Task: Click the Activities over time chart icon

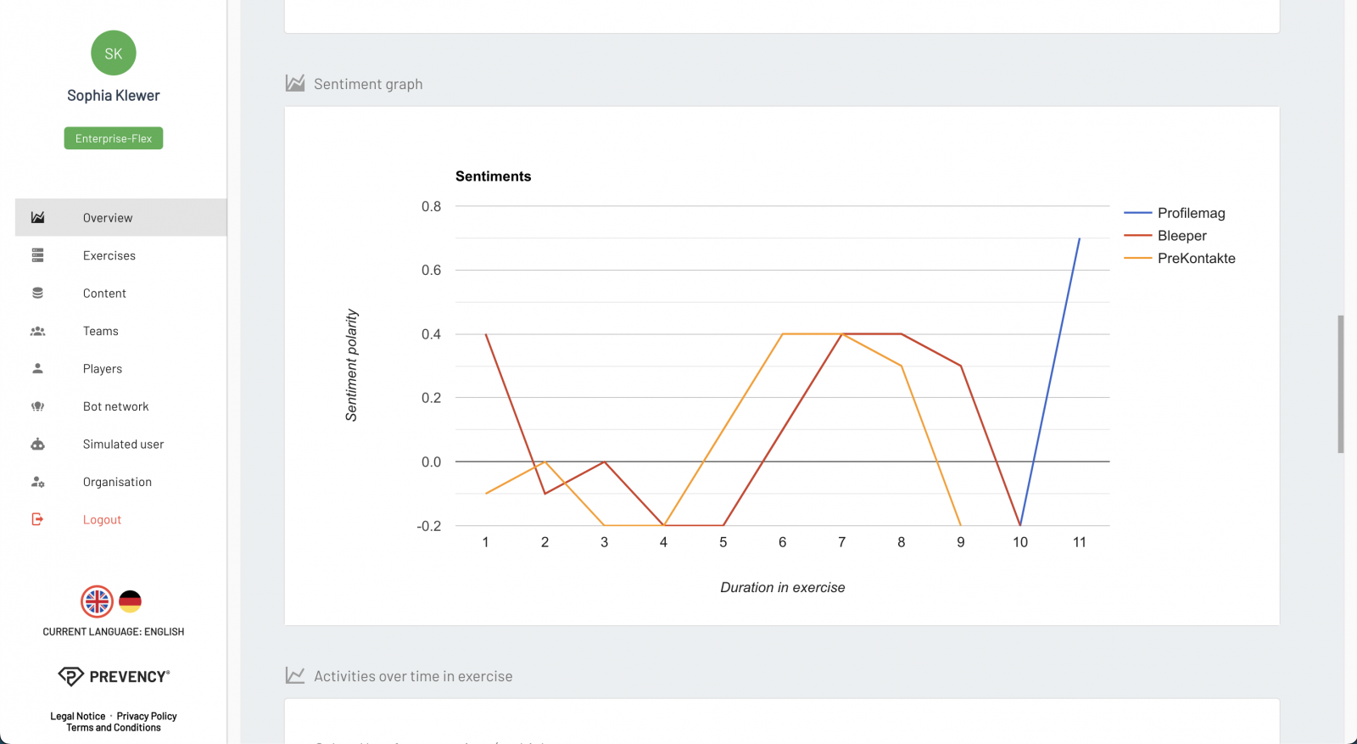Action: 294,674
